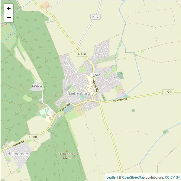Zoom out with the minus button
This screenshot has width=181, height=181.
(9, 18)
